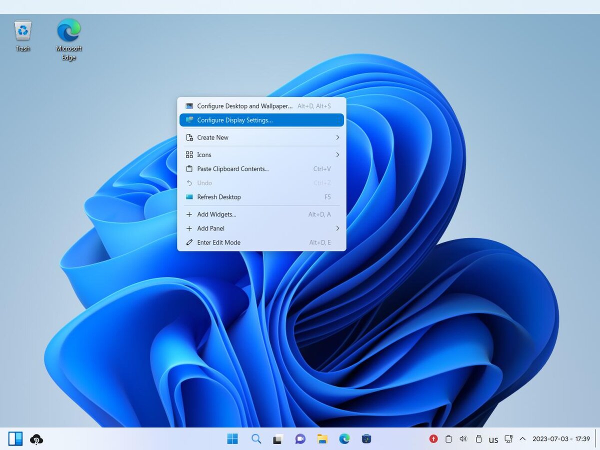The height and width of the screenshot is (450, 600).
Task: Open the clipboard tray icon
Action: (x=448, y=439)
